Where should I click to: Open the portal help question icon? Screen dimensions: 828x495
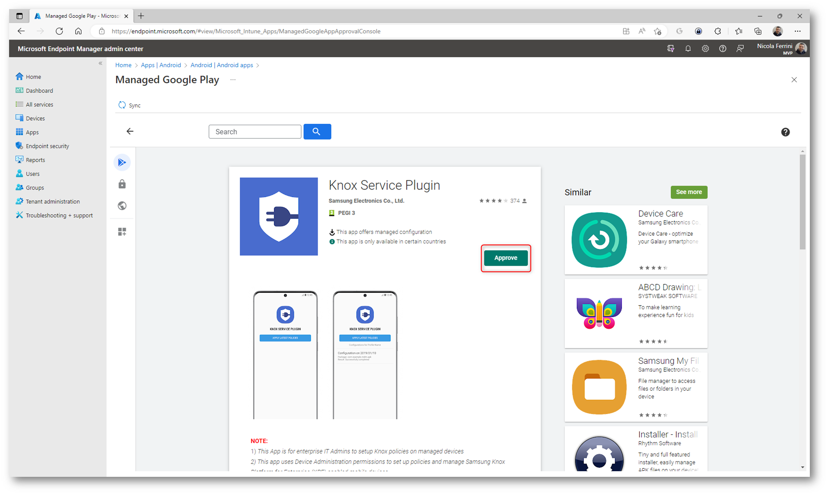[722, 48]
